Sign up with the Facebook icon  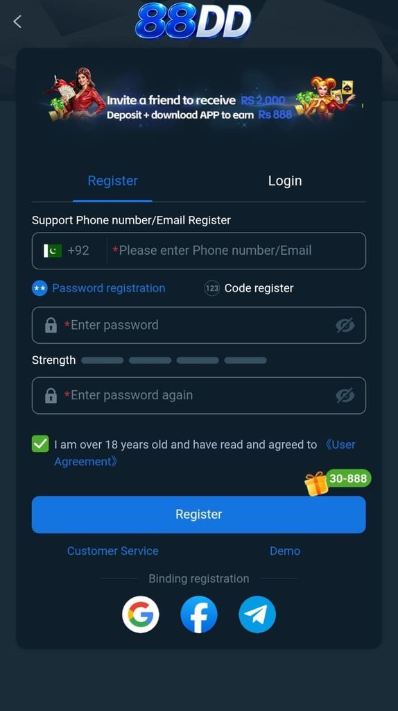[x=199, y=614]
